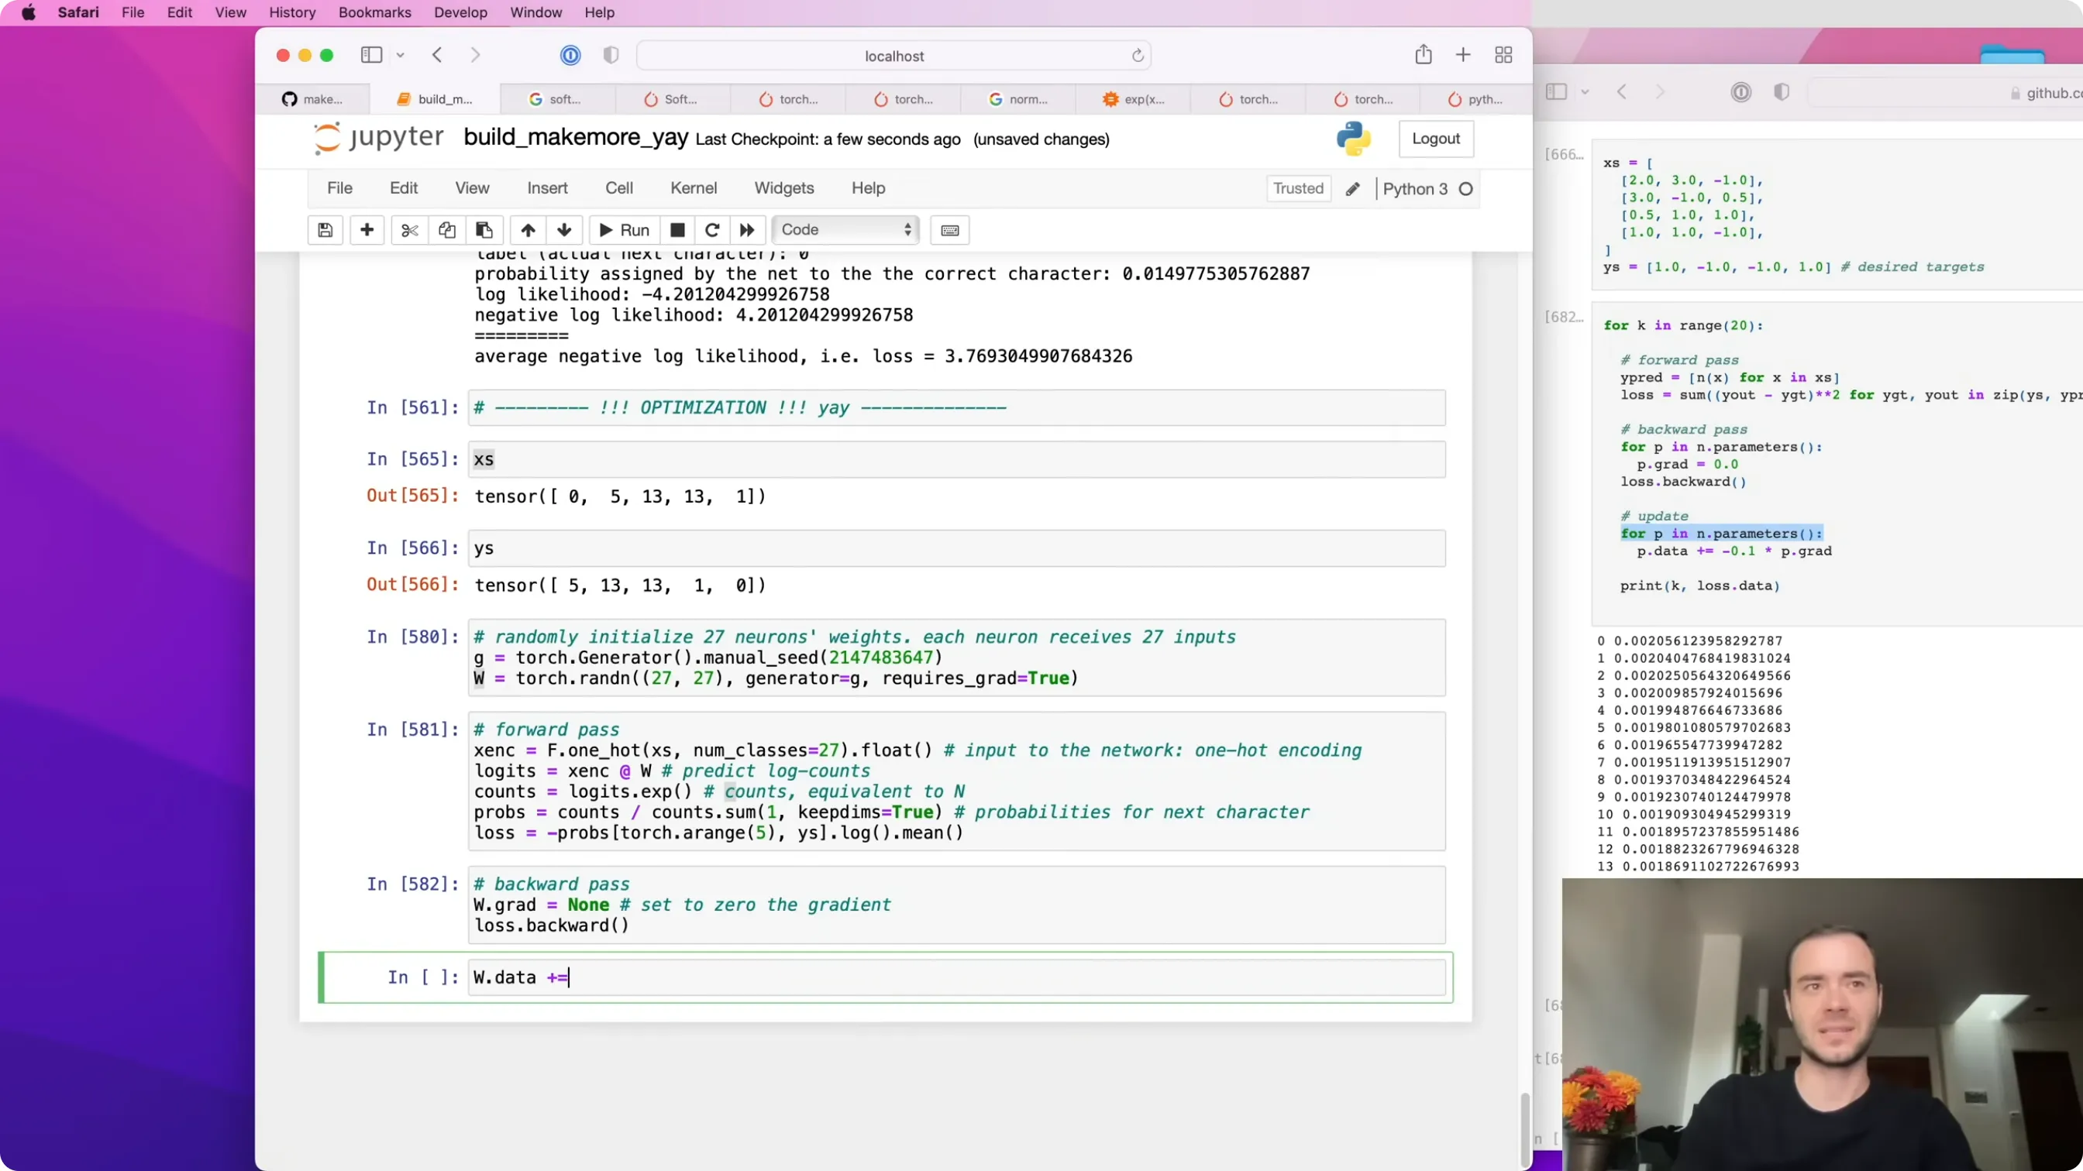Open Safari share icon in front window
Screen dimensions: 2083x1171
[1424, 55]
